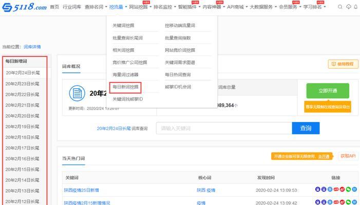
Task: Open keyword link 陕西疫情2月15新增情况
Action: click(x=87, y=203)
